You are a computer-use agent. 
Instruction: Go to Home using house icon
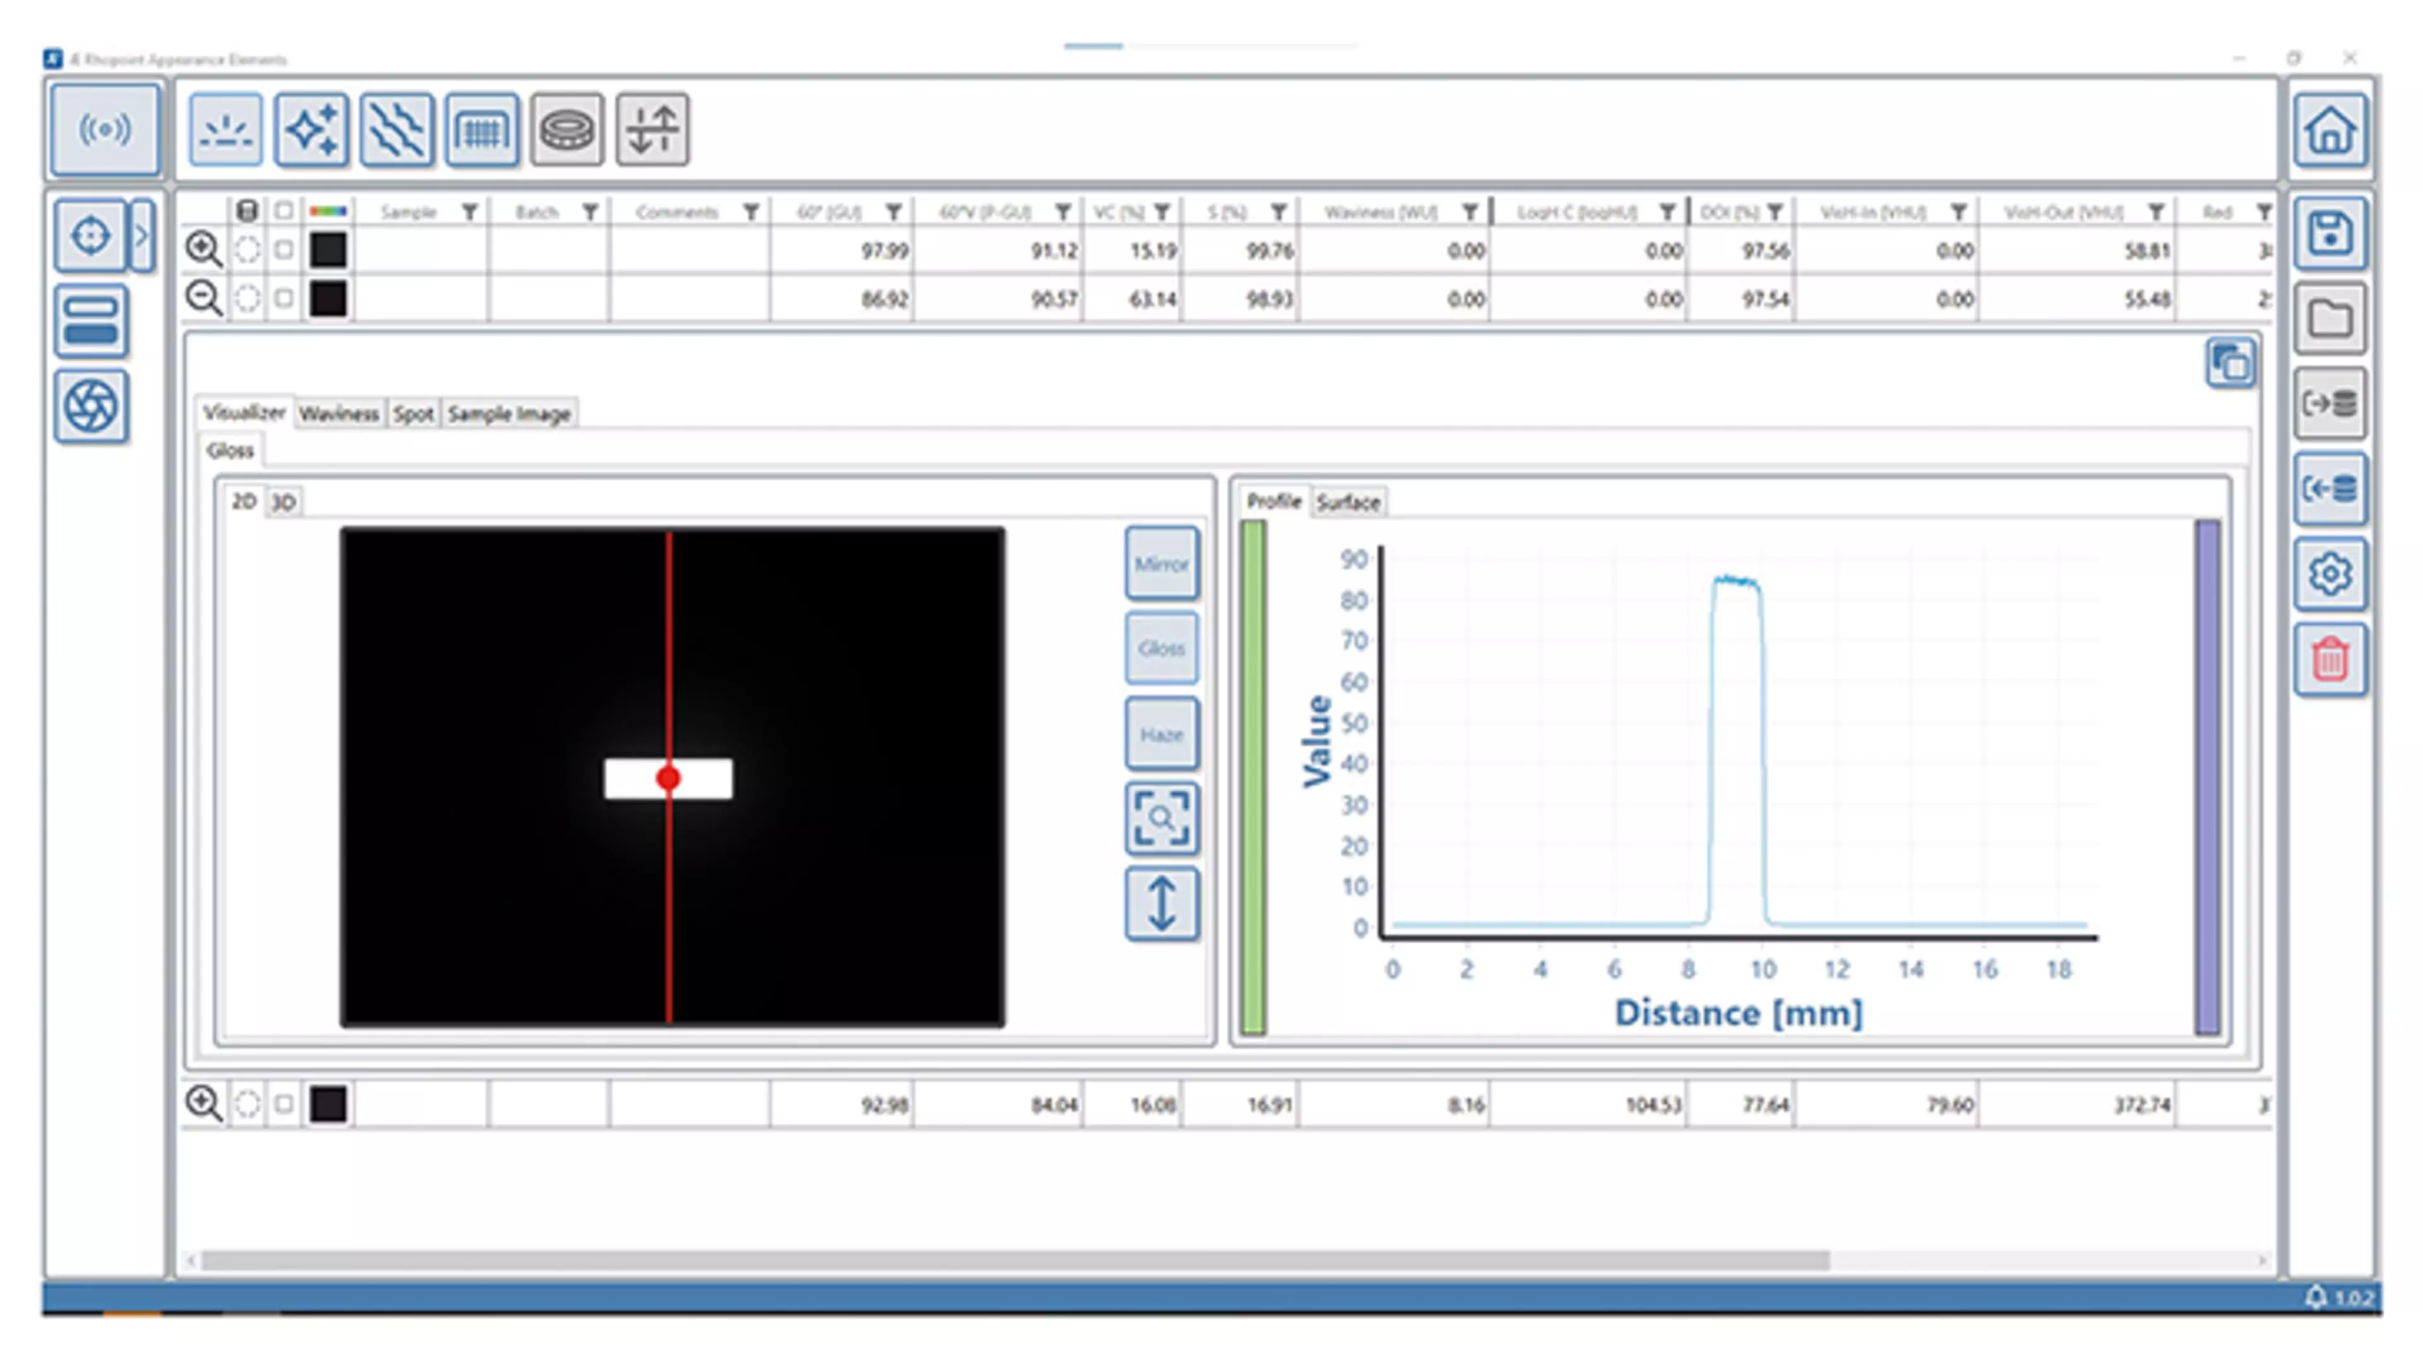2330,130
